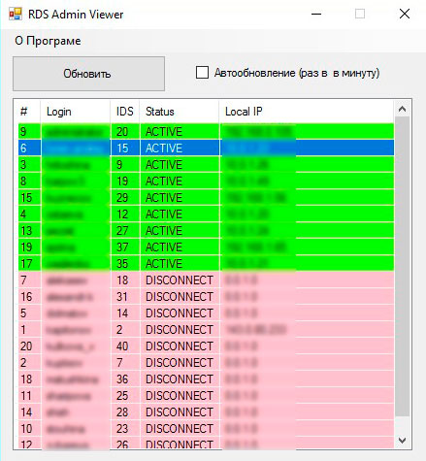Select the DISCONNECT row with IDS 14
The height and width of the screenshot is (461, 426).
[206, 313]
